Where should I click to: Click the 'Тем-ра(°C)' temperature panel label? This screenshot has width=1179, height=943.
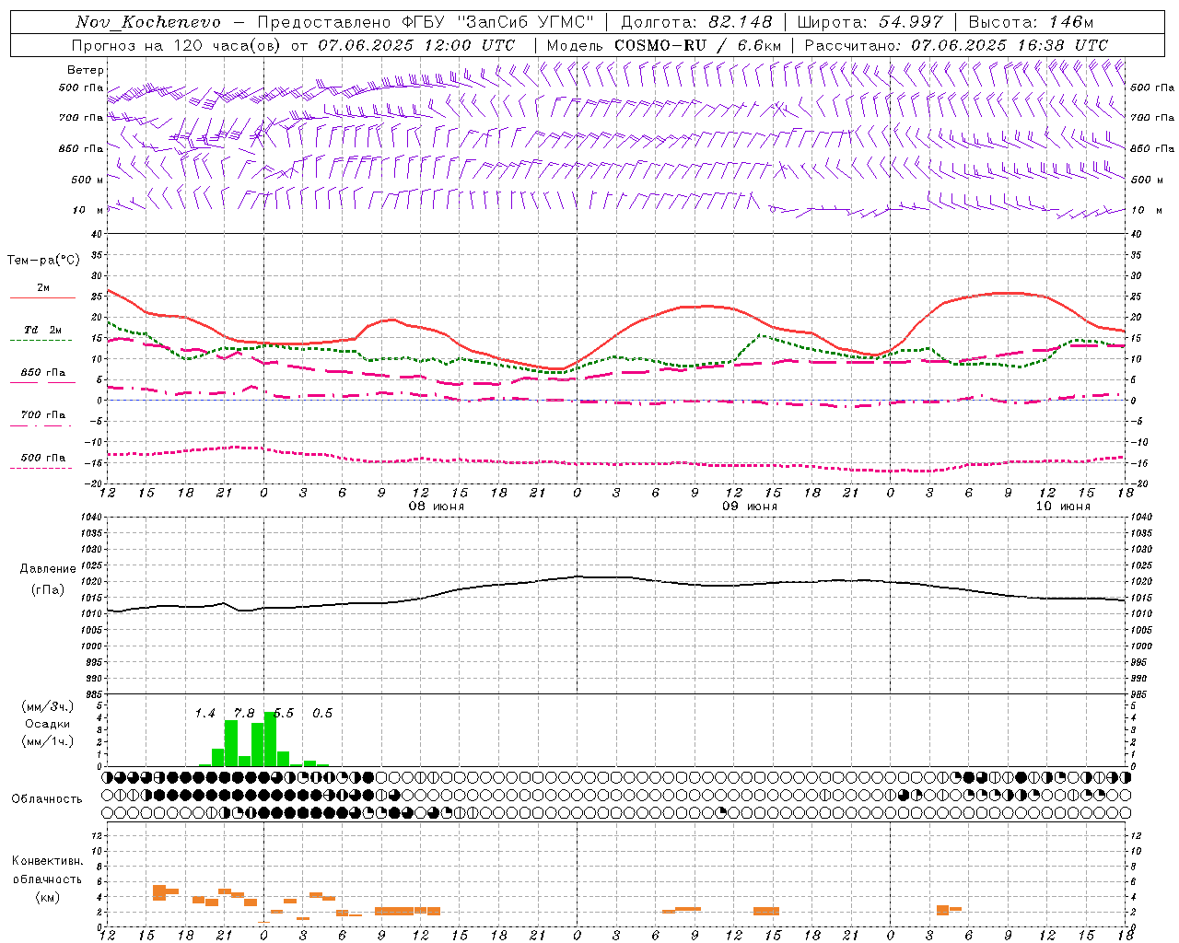43,261
